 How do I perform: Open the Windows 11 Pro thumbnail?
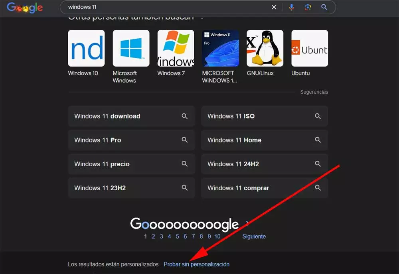point(221,48)
